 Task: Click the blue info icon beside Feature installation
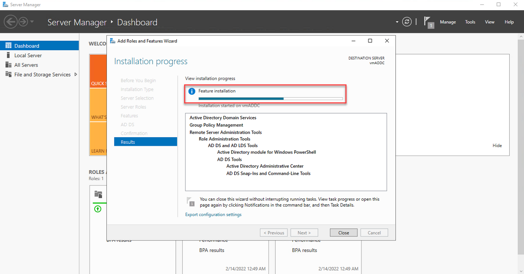click(x=192, y=91)
